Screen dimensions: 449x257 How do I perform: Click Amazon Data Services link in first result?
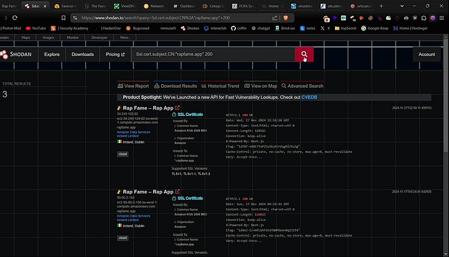tap(133, 134)
